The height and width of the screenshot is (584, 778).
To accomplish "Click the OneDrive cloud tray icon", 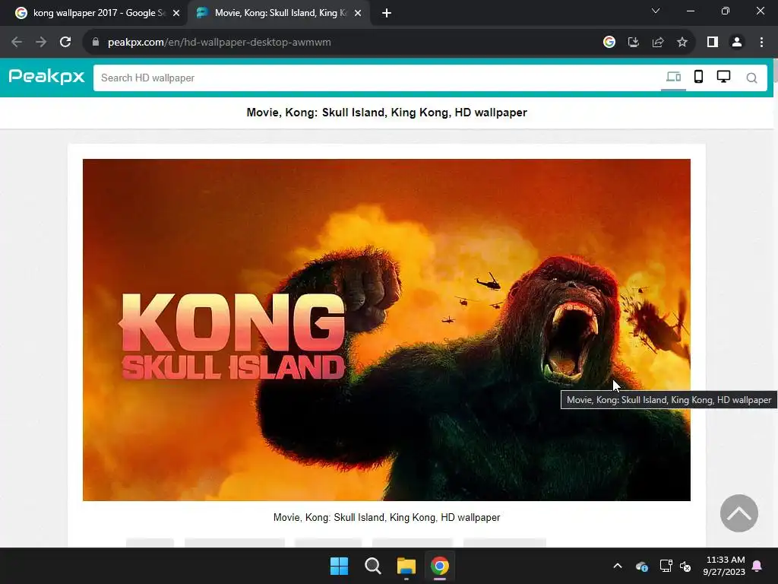I will coord(641,566).
